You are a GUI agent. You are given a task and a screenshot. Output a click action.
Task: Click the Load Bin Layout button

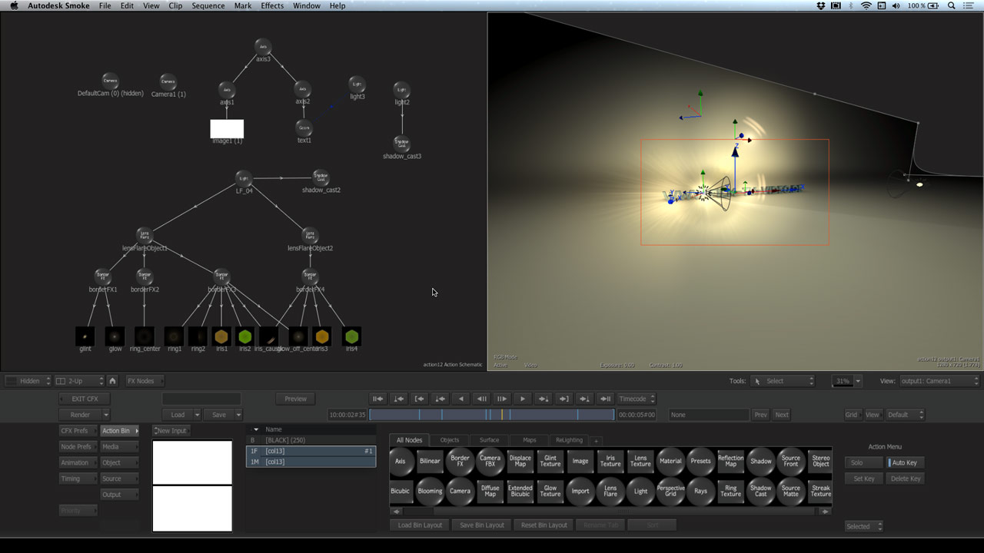pos(420,525)
